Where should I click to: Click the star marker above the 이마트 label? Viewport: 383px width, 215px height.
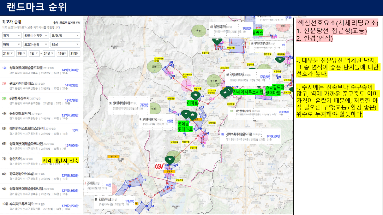(x=196, y=95)
